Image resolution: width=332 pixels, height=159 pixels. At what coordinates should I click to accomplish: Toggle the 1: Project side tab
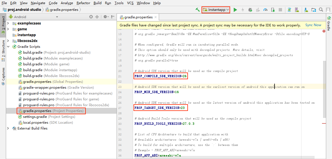point(3,26)
